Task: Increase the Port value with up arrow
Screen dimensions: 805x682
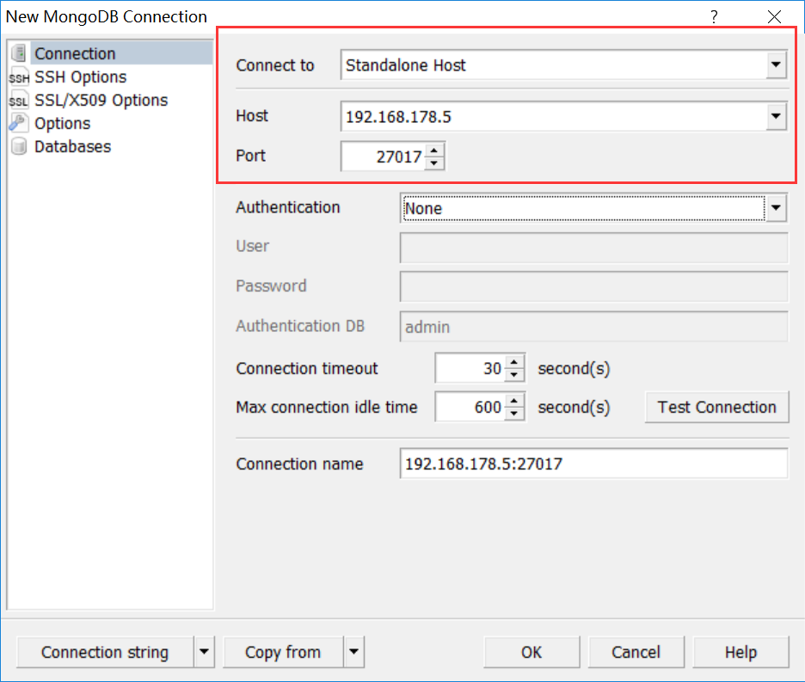Action: click(x=434, y=150)
